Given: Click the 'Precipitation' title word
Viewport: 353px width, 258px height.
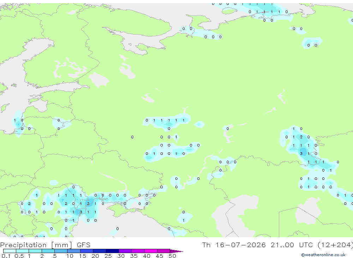Looking at the screenshot, I should 23,245.
